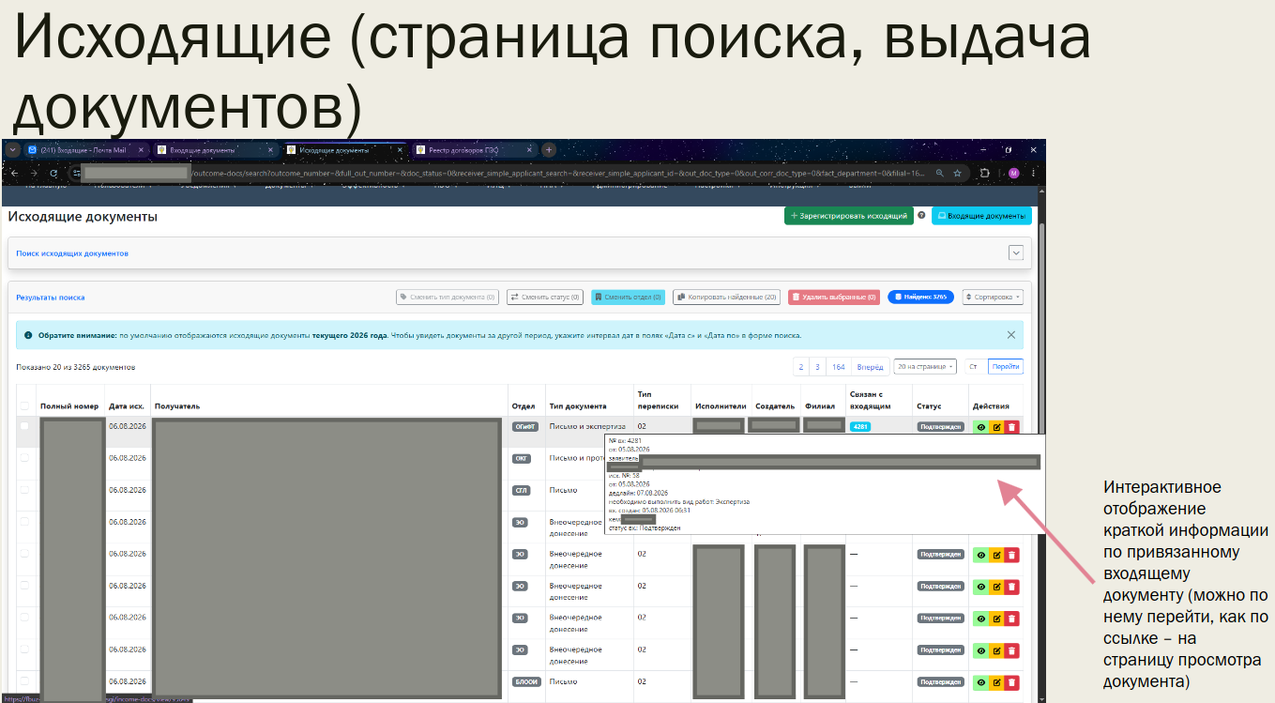This screenshot has height=703, width=1275.
Task: Open the browser tab search chevron
Action: click(x=13, y=150)
